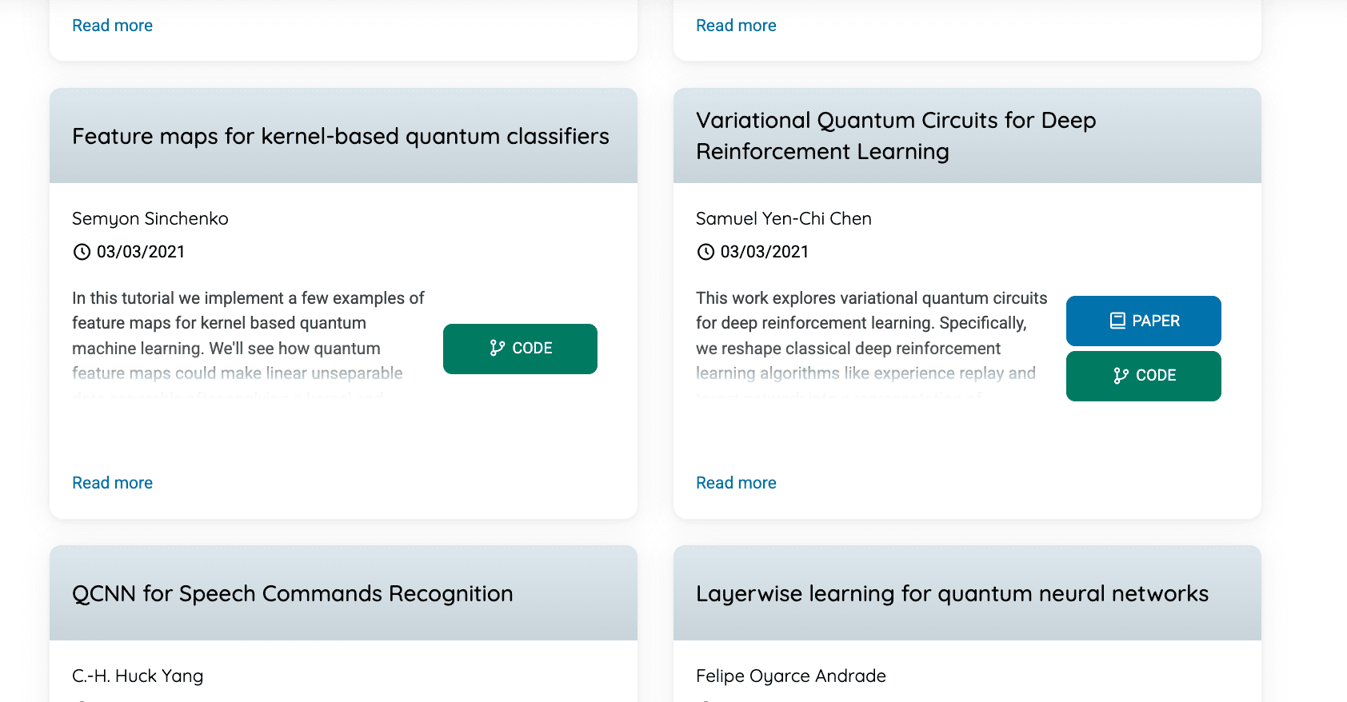Click Read more on the Variational Quantum Circuits card
Viewport: 1347px width, 702px height.
point(736,482)
